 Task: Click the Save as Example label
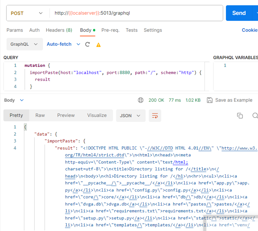pyautogui.click(x=234, y=100)
